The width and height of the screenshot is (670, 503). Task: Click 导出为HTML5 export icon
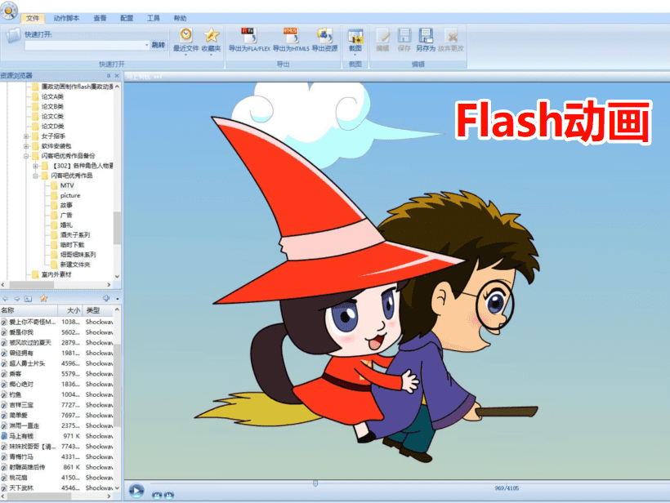coord(291,35)
